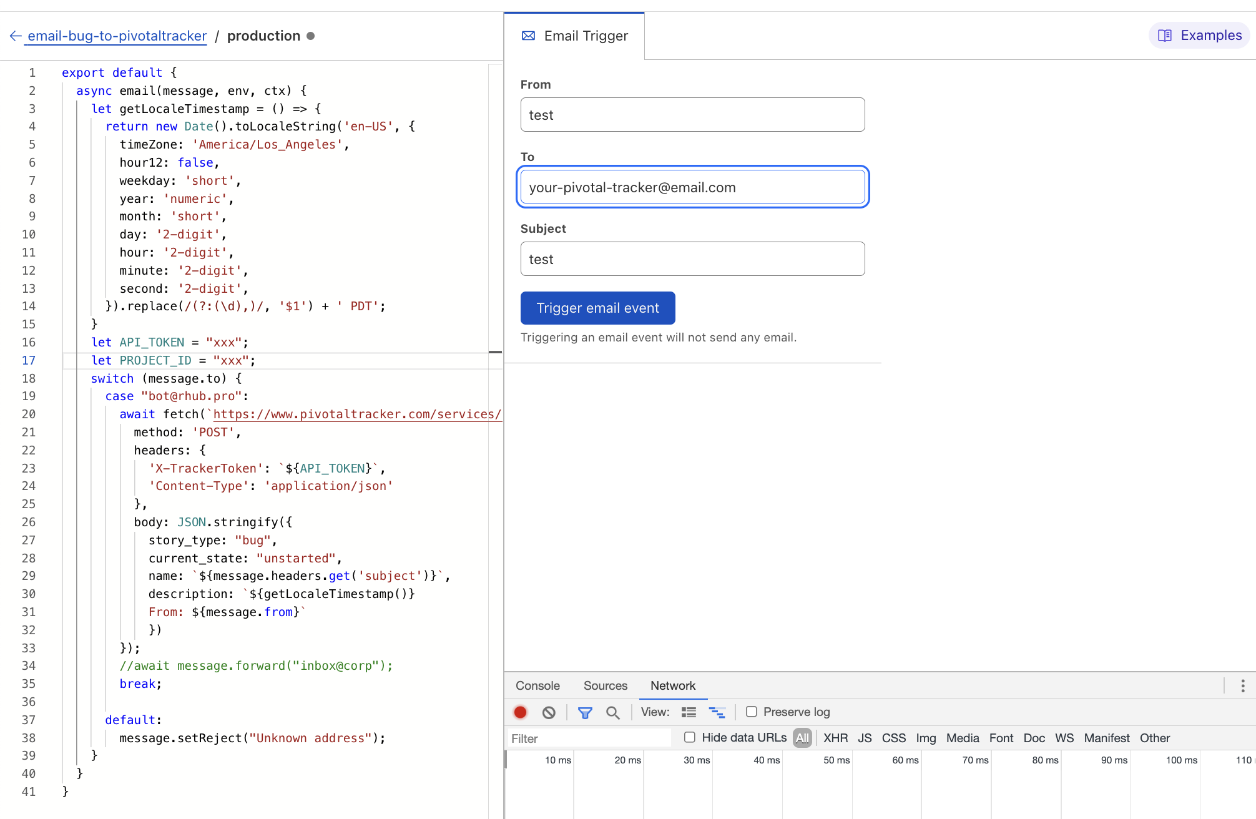
Task: Clear the network log
Action: 549,712
